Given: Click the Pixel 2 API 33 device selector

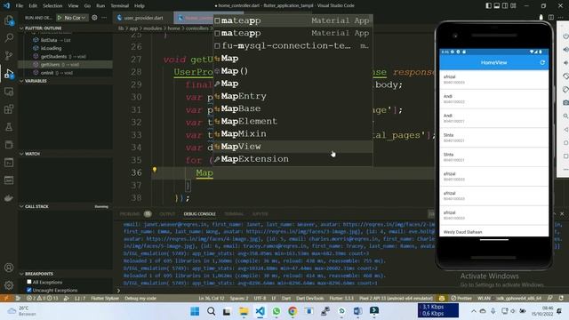Looking at the screenshot, I should tap(396, 299).
